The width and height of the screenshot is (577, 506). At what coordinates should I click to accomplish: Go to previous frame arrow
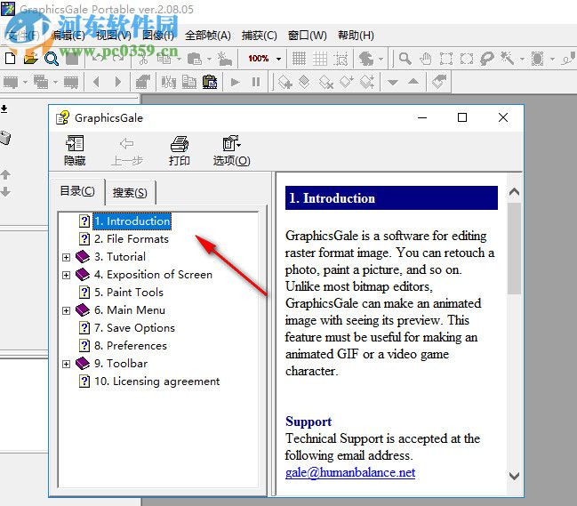click(x=96, y=82)
